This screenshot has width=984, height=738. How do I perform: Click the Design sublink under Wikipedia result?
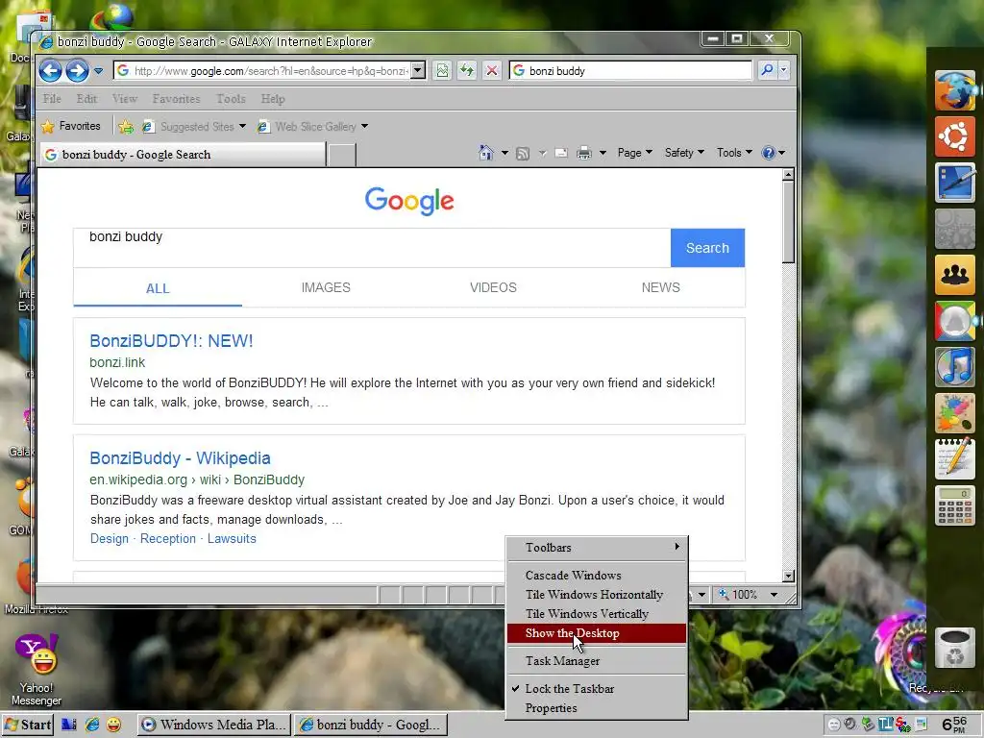pos(110,538)
